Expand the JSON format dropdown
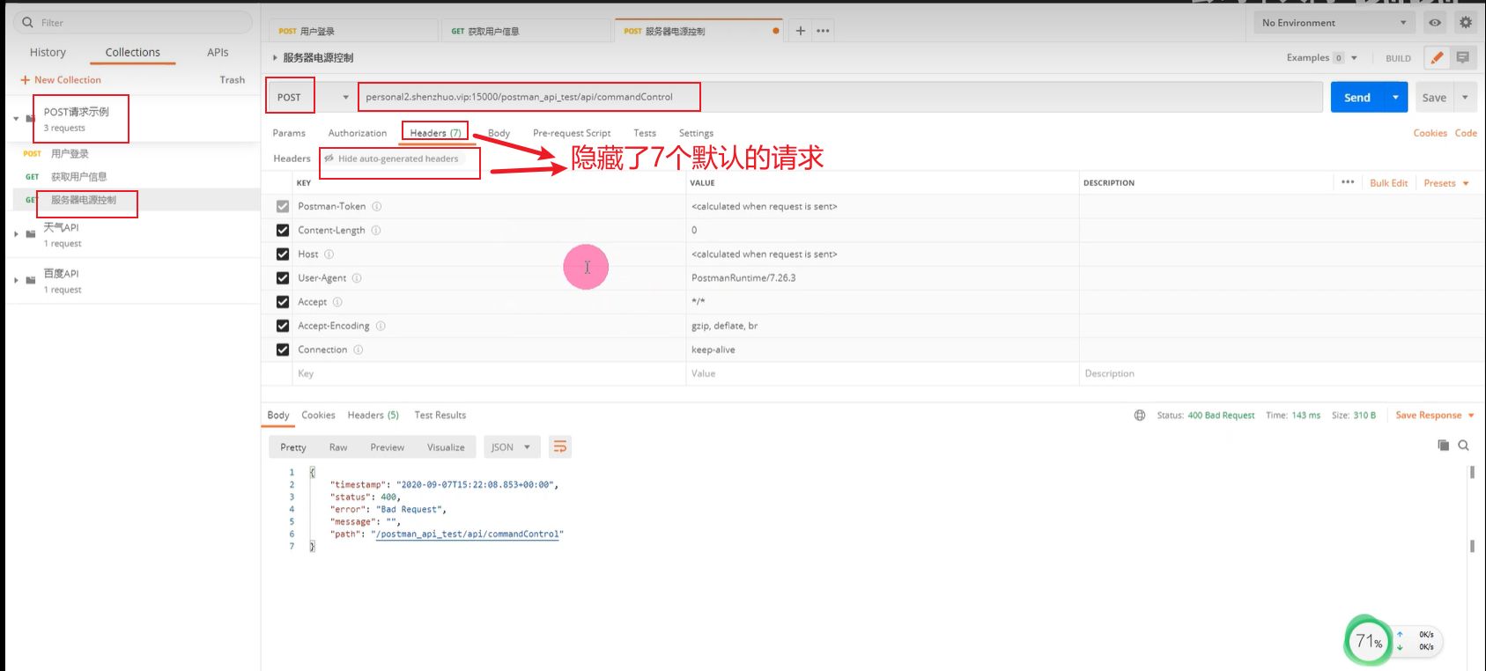Viewport: 1486px width, 671px height. pos(510,447)
